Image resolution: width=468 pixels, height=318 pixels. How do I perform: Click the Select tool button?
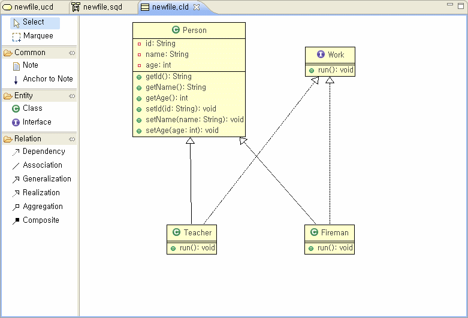(34, 22)
